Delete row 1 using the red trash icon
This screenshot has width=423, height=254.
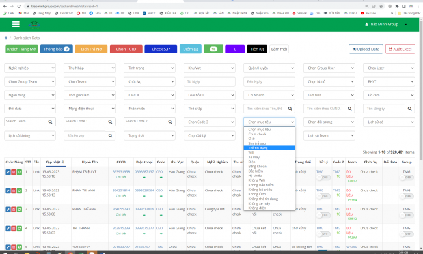(14, 172)
